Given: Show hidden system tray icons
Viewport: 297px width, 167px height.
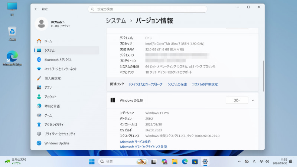Looking at the screenshot, I should click(239, 161).
